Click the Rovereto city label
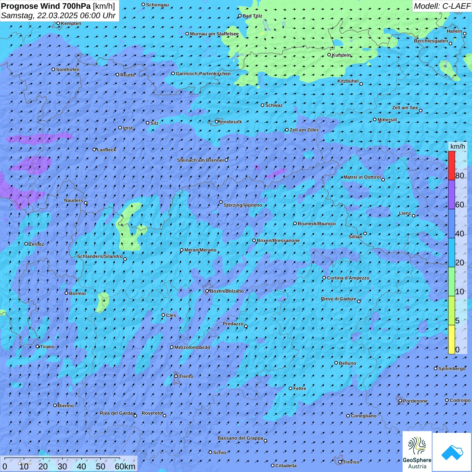Image resolution: width=472 pixels, height=472 pixels. [x=152, y=413]
